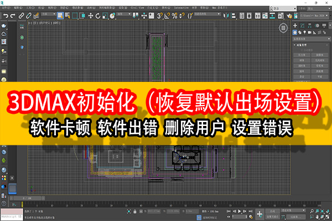Toggle Isolate Selection icon

coord(129,211)
